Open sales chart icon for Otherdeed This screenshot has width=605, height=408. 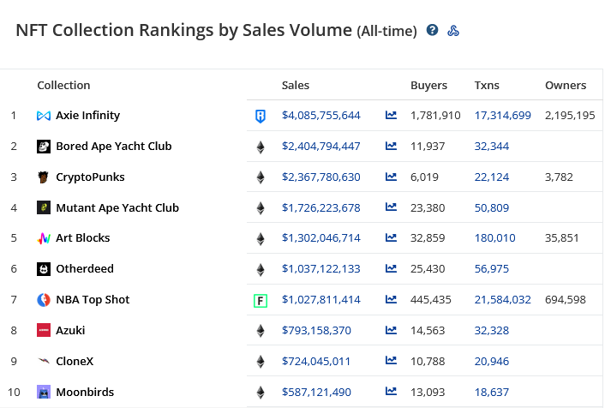[391, 268]
